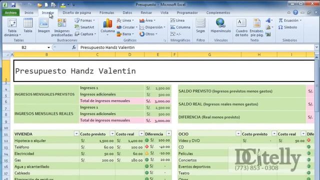This screenshot has height=180, width=320.
Task: Open the Área chart dropdown
Action: tap(147, 20)
